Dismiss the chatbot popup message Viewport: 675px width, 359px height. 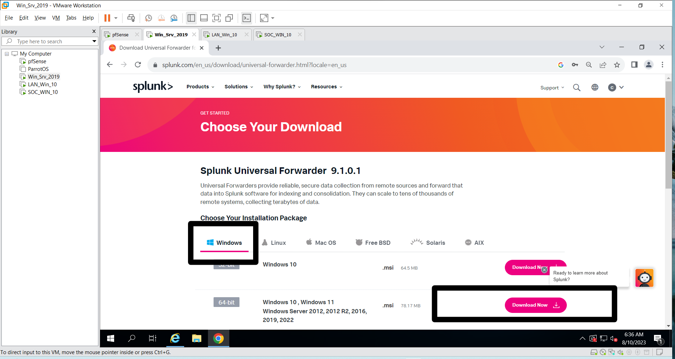tap(544, 270)
